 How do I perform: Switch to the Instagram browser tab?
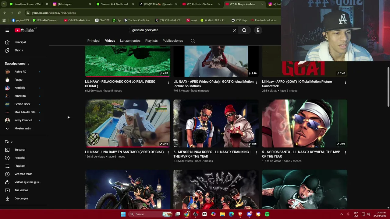click(x=72, y=4)
